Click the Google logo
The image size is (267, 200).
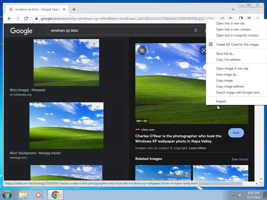click(21, 31)
